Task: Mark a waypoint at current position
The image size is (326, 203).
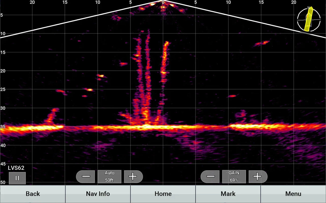Action: click(x=228, y=194)
